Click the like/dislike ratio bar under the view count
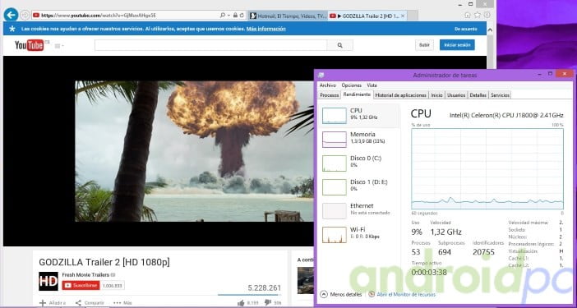The width and height of the screenshot is (577, 308). click(250, 295)
